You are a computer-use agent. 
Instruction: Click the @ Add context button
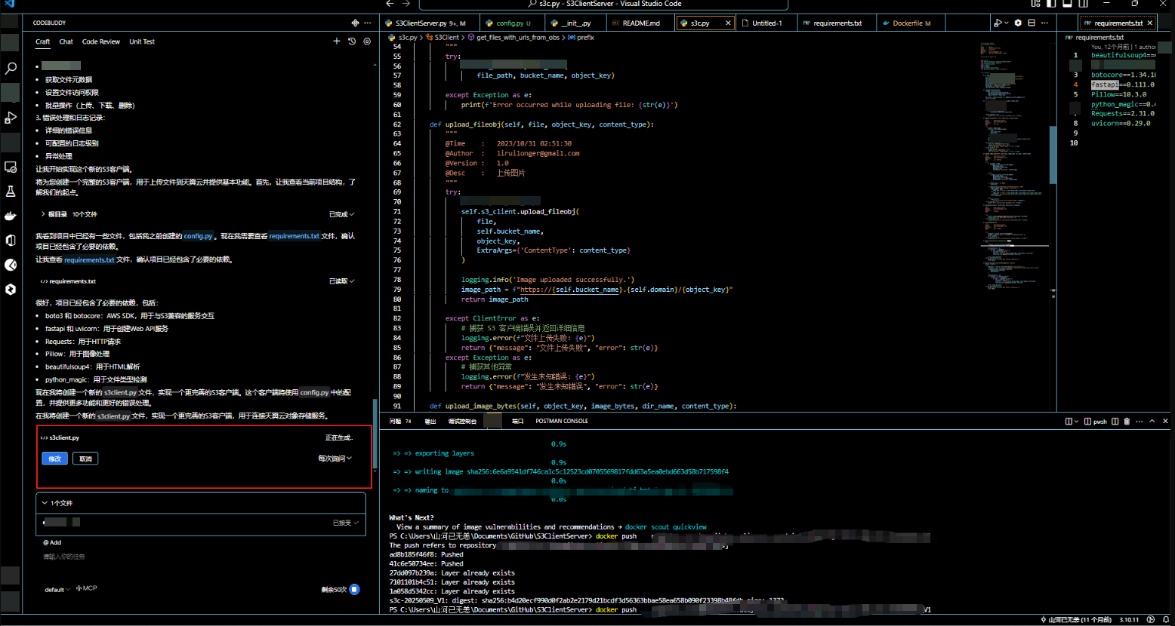pos(52,542)
